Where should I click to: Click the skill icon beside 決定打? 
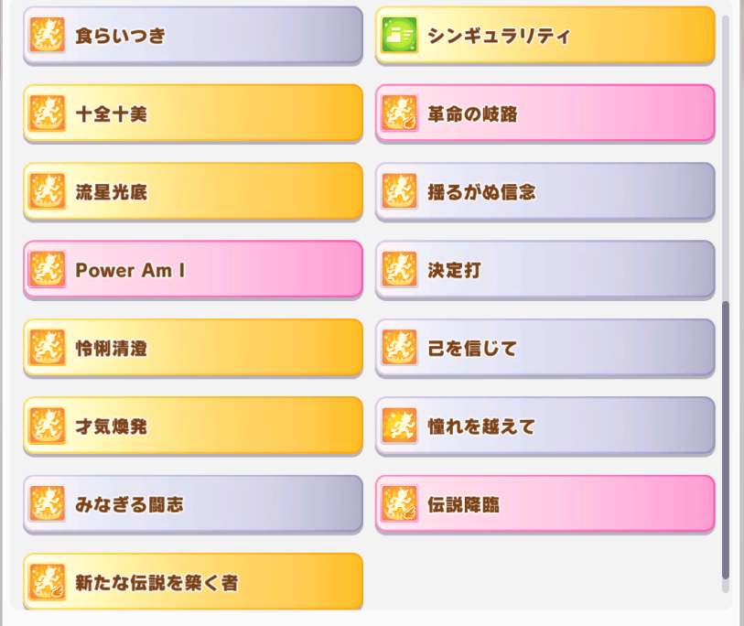point(399,269)
